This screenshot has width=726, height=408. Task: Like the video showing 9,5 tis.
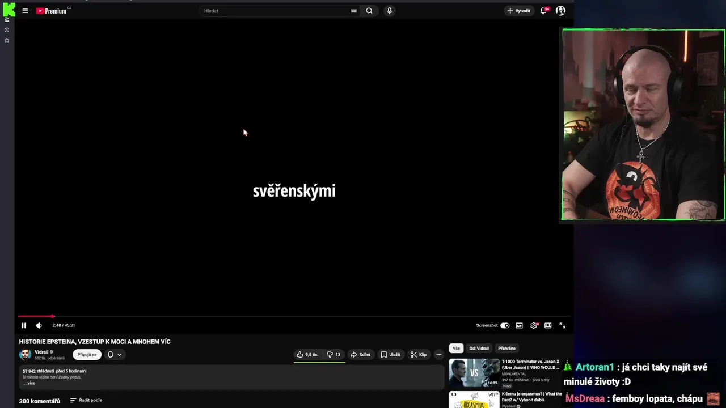(x=307, y=355)
